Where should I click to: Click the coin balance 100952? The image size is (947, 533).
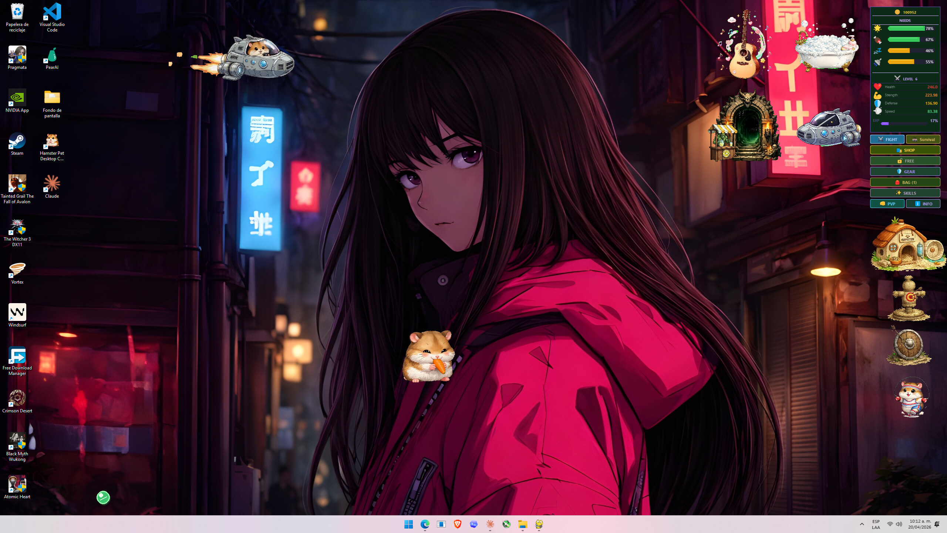click(x=905, y=12)
